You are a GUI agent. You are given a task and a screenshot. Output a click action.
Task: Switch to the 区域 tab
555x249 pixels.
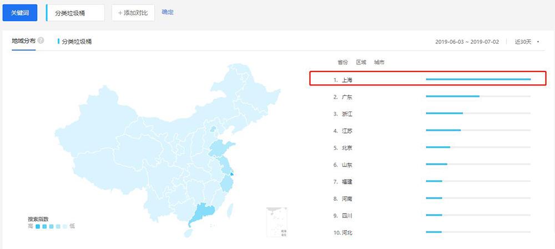tap(361, 62)
